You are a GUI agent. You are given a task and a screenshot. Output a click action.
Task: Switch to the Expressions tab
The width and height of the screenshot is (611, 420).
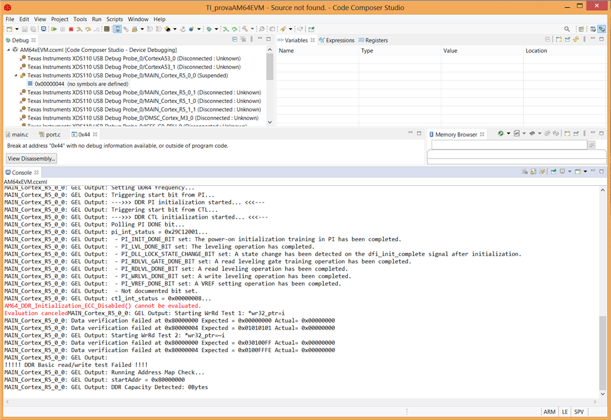(x=337, y=40)
